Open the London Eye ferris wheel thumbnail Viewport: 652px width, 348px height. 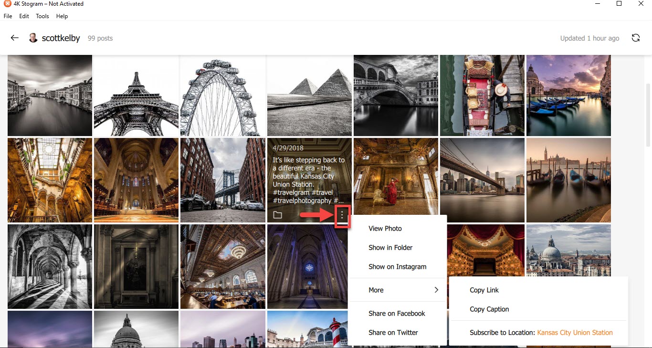[222, 95]
